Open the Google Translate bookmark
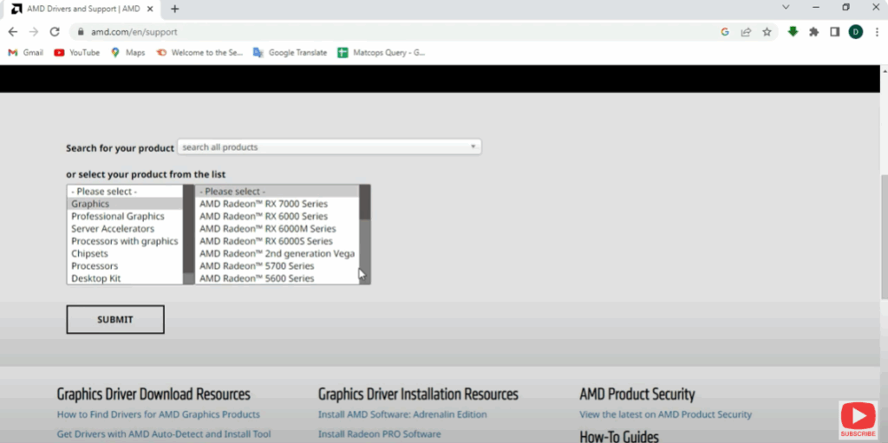888x443 pixels. click(290, 53)
